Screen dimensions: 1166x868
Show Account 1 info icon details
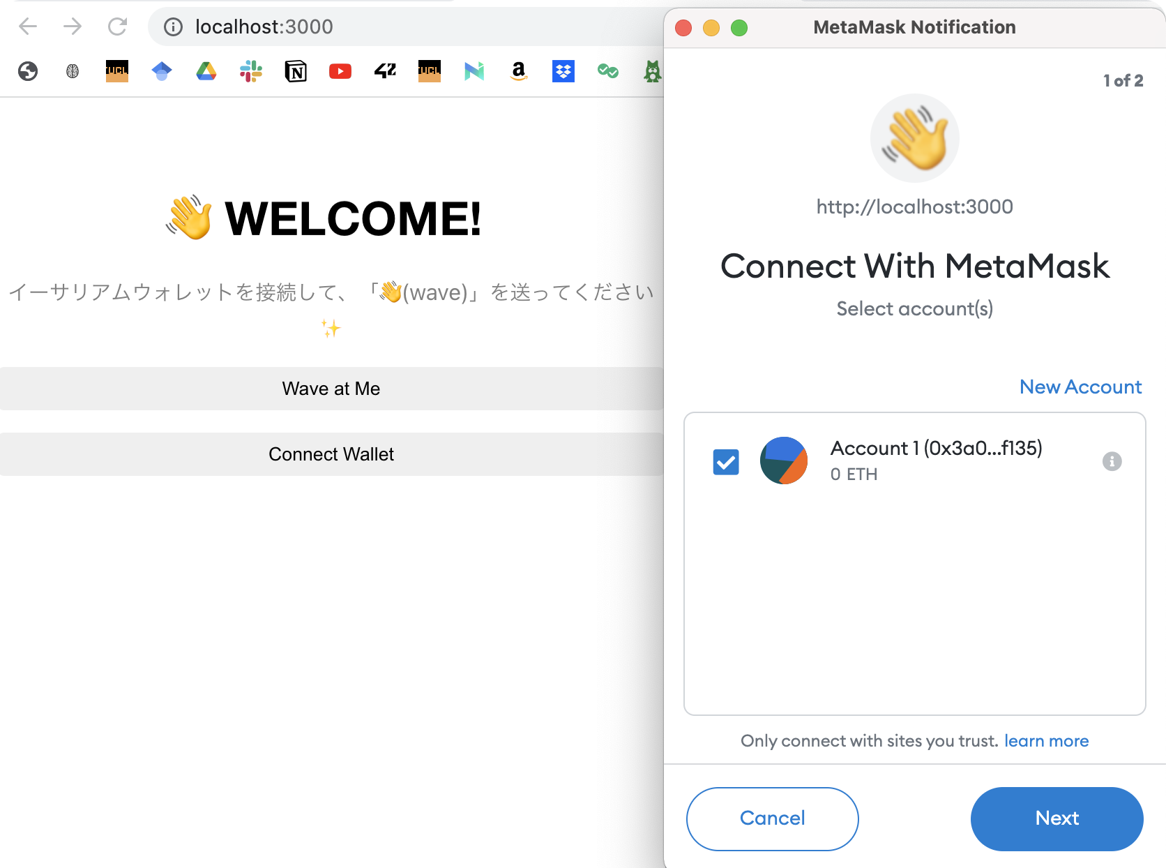(x=1112, y=461)
